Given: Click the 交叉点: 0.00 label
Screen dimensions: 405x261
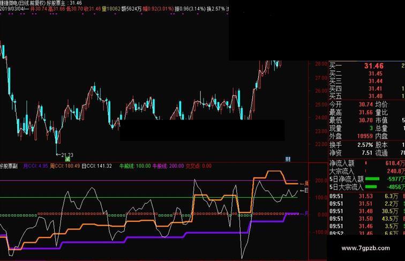Looking at the screenshot, I should pyautogui.click(x=199, y=166).
